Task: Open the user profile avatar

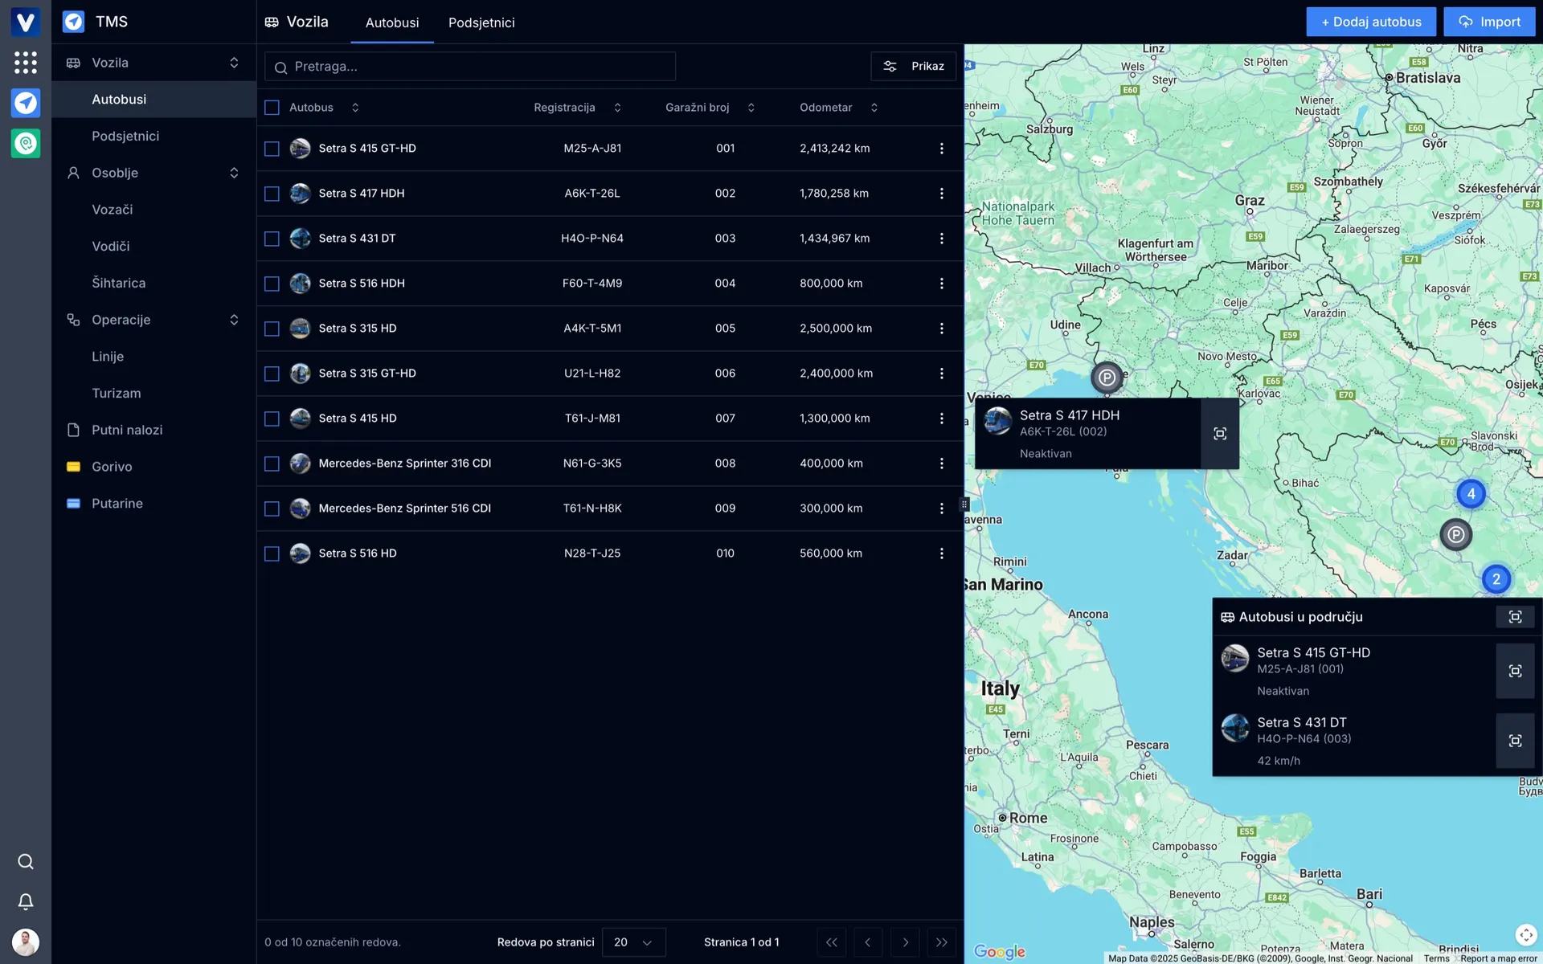Action: tap(26, 942)
